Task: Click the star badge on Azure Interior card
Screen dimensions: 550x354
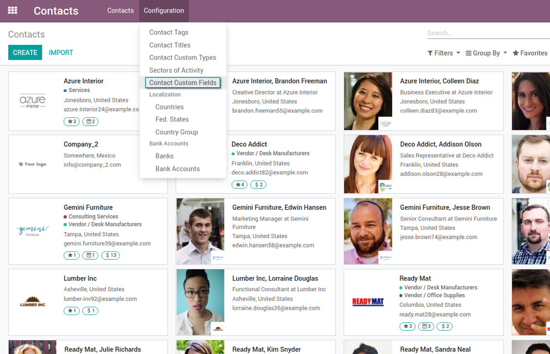Action: [x=72, y=122]
